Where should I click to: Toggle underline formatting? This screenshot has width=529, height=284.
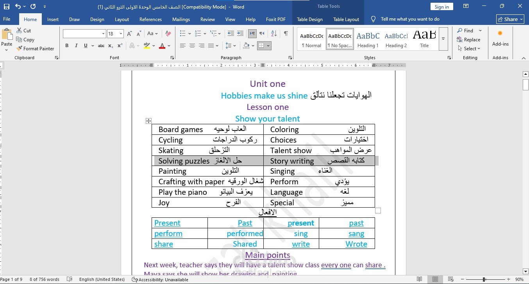coord(86,46)
